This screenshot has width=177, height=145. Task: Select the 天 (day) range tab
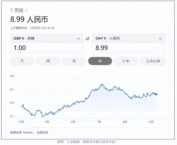point(22,61)
